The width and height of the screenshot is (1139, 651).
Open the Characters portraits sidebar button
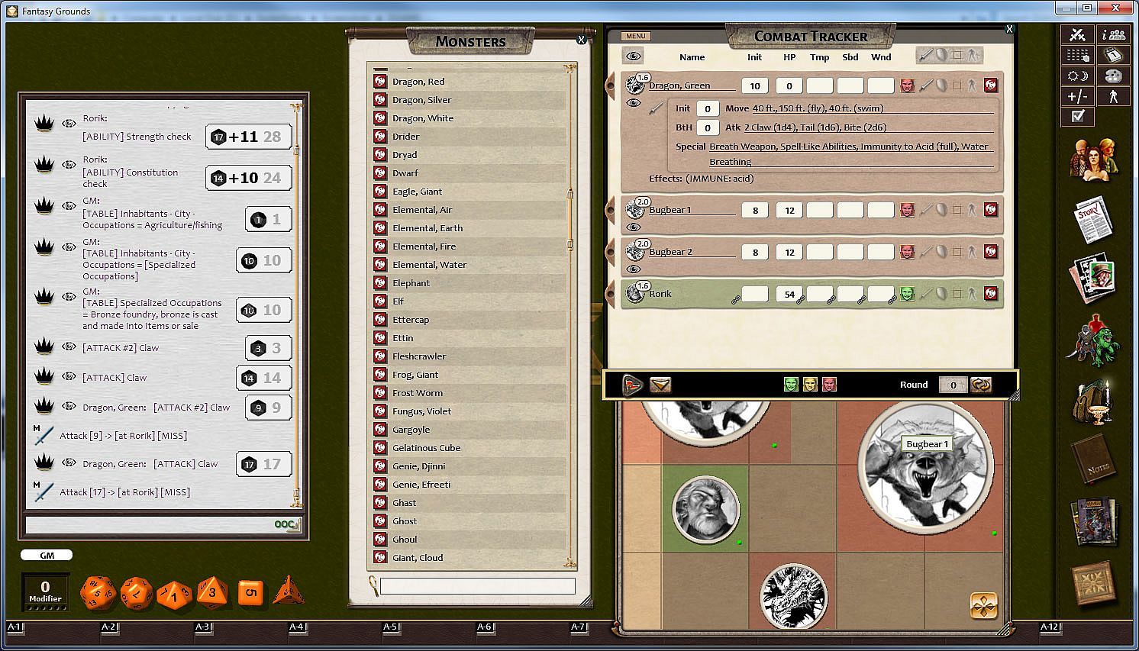click(1094, 158)
